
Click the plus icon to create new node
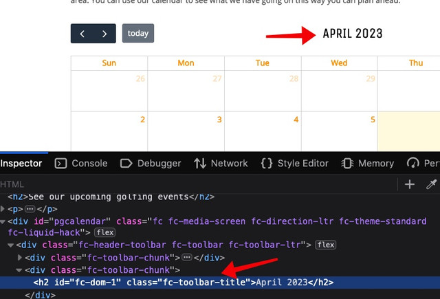pyautogui.click(x=410, y=184)
